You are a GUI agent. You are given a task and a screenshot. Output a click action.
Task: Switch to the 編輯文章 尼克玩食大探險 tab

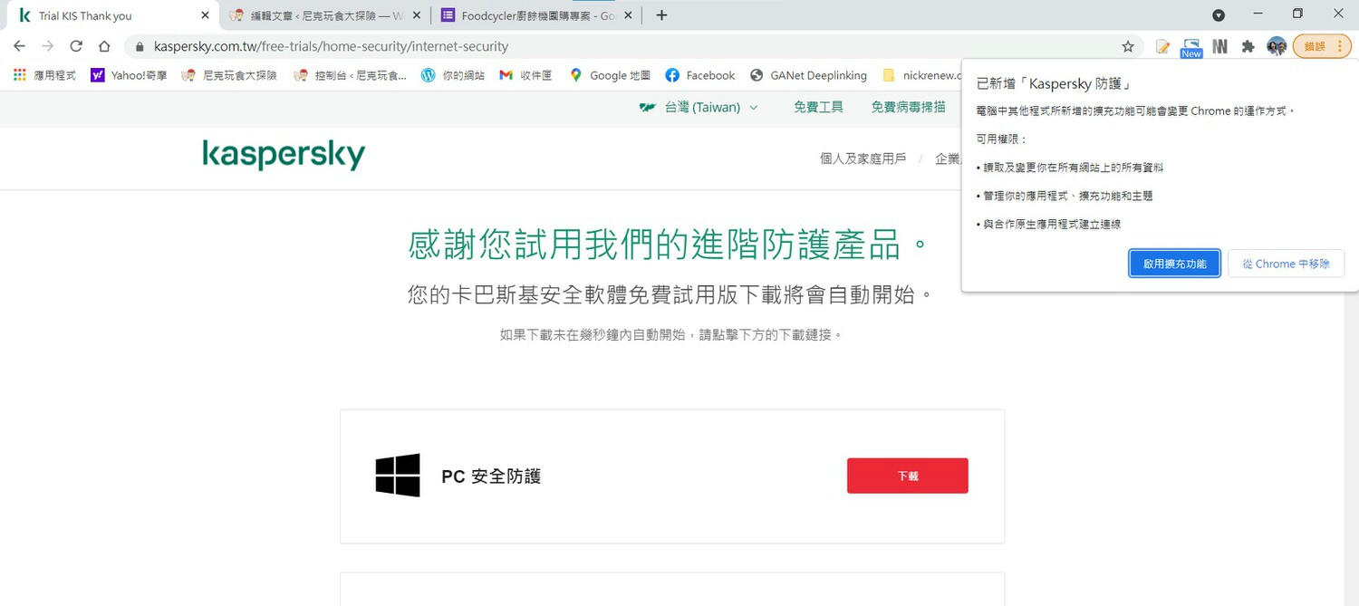coord(325,15)
